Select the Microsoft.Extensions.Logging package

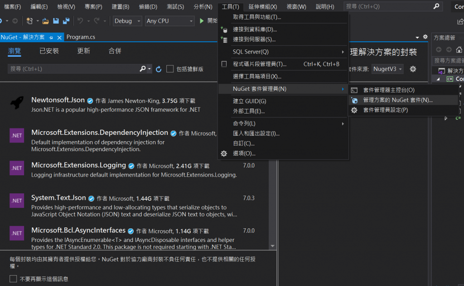click(135, 170)
